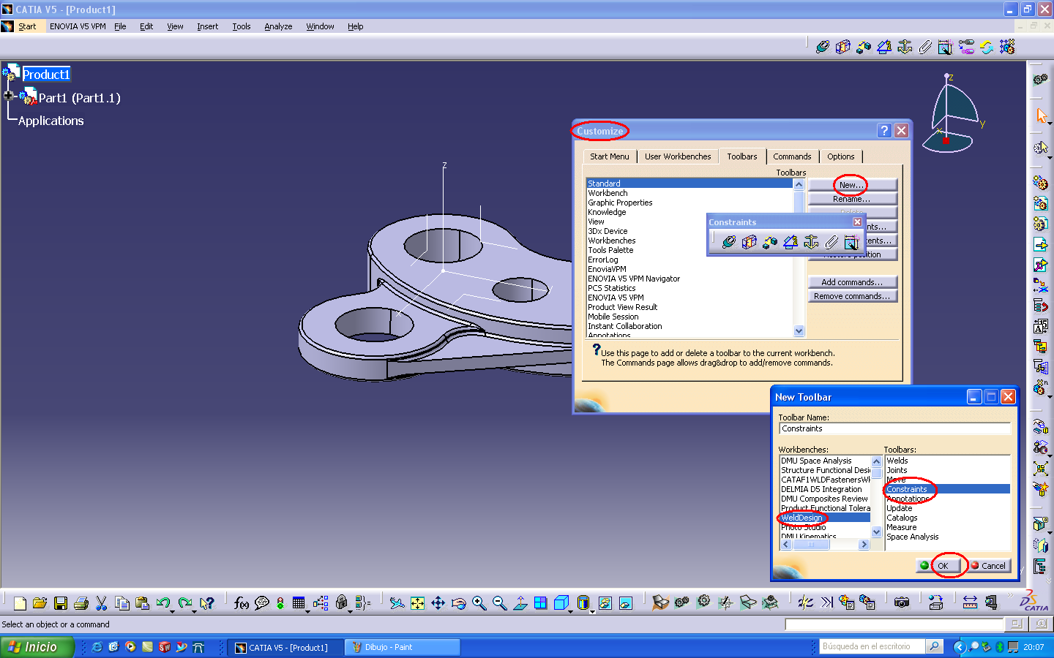The image size is (1054, 658).
Task: Click the Fit All In icon
Action: click(417, 603)
